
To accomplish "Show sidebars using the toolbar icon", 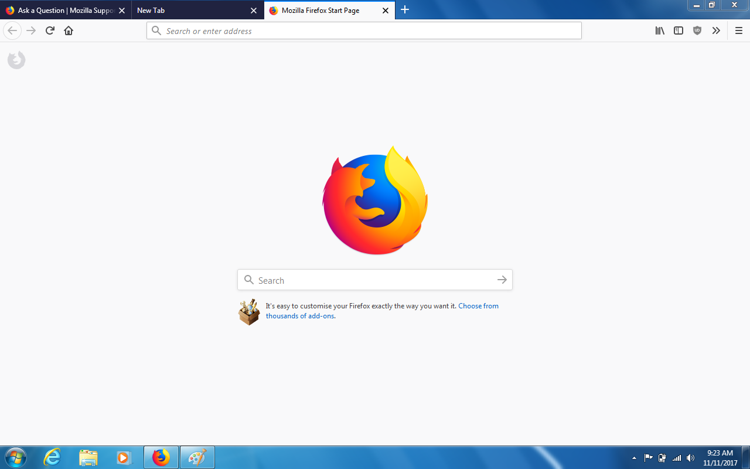I will pos(679,30).
